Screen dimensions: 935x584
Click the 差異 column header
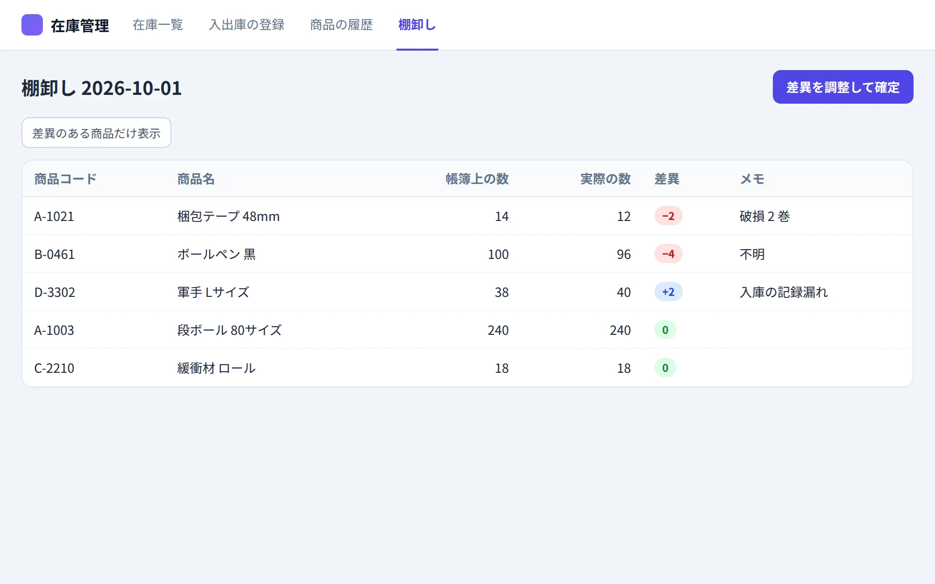tap(667, 179)
